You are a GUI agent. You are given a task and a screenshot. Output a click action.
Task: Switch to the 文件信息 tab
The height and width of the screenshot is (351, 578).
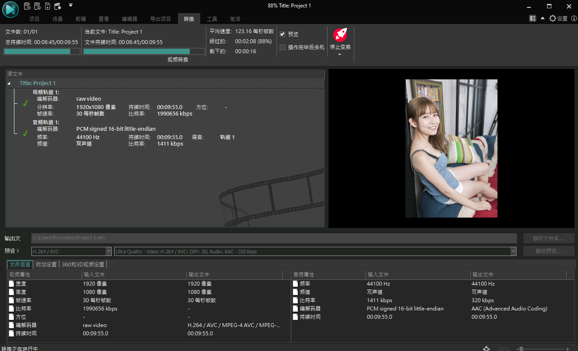[x=21, y=265]
